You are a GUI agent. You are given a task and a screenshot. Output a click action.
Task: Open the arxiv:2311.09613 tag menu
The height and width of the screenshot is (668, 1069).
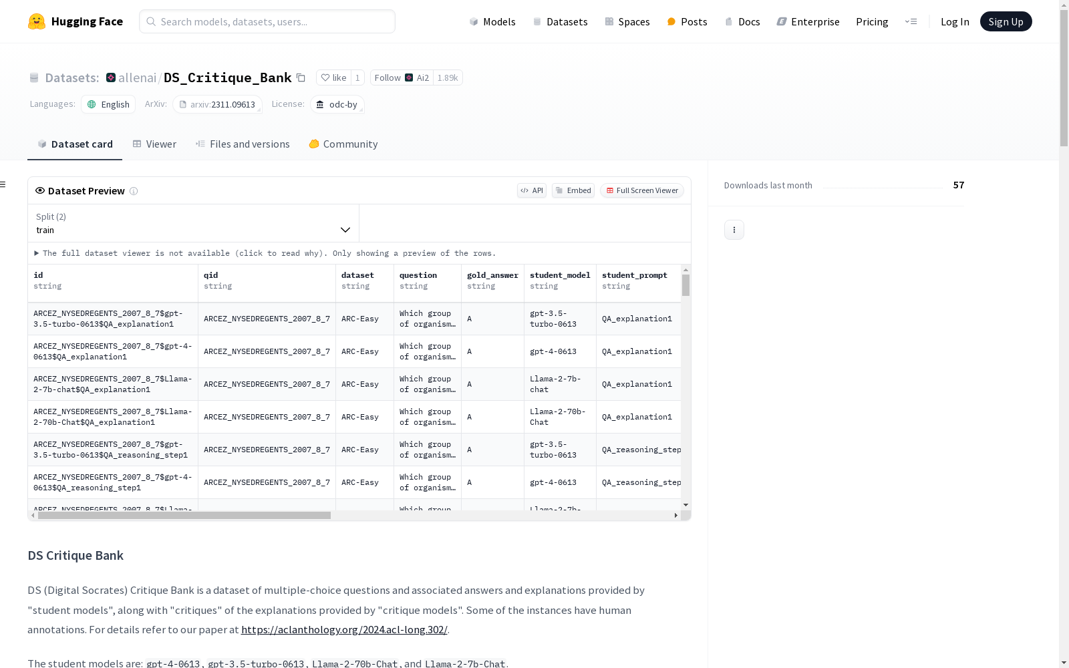click(217, 104)
